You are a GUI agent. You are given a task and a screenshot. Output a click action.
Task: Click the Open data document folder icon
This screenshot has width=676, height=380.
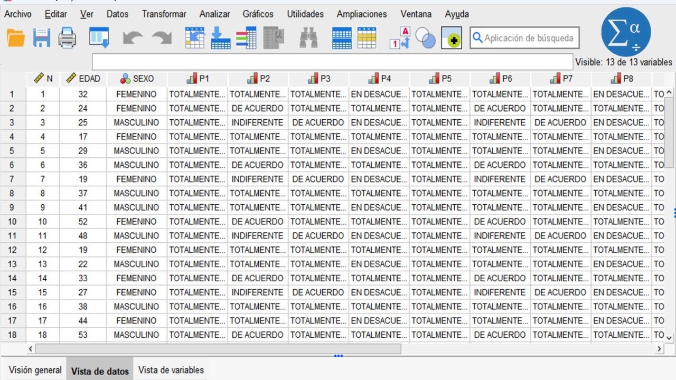pyautogui.click(x=16, y=38)
